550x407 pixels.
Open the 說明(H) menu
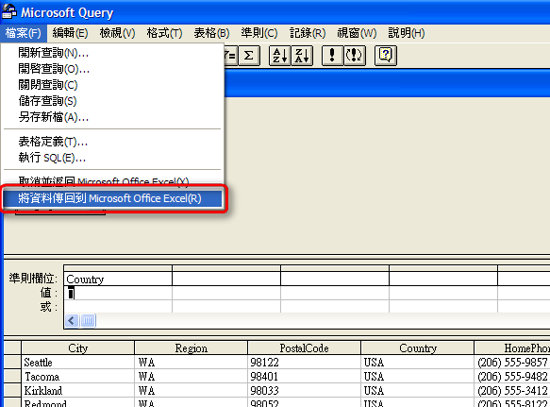(x=407, y=33)
